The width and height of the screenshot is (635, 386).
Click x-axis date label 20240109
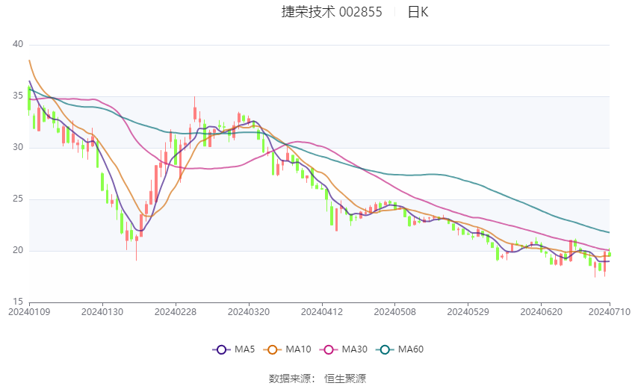29,312
